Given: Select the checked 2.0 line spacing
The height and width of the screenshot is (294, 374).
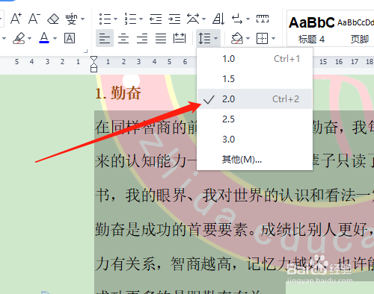Looking at the screenshot, I should (254, 98).
